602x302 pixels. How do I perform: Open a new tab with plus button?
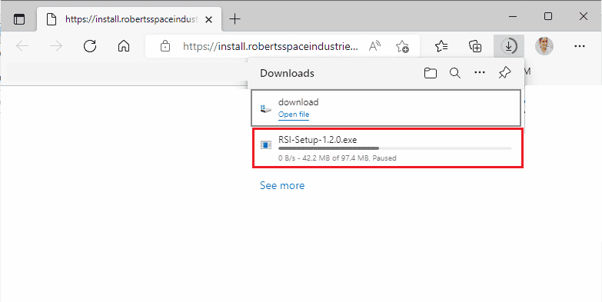coord(234,18)
